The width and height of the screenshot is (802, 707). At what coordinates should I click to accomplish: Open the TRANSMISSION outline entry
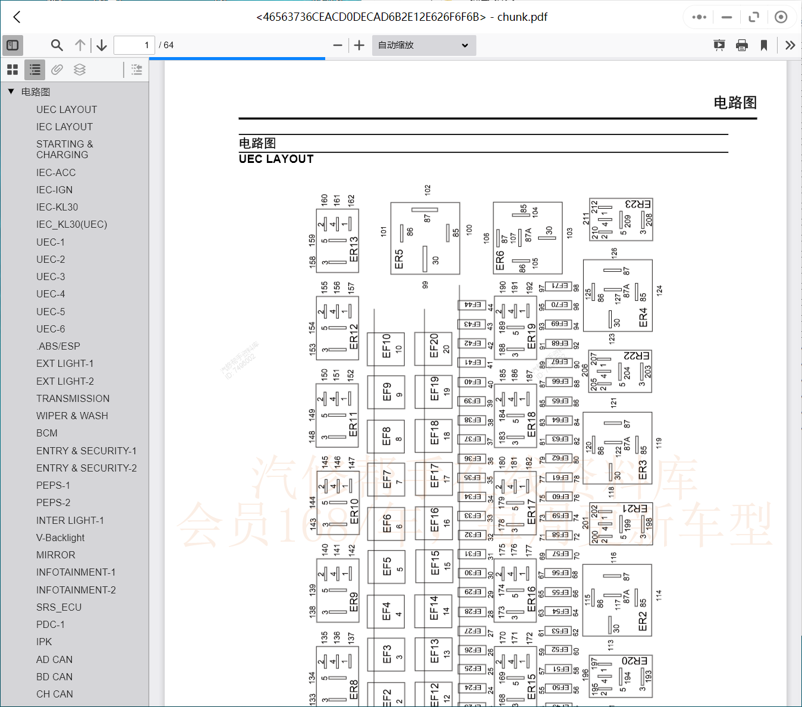click(x=73, y=398)
